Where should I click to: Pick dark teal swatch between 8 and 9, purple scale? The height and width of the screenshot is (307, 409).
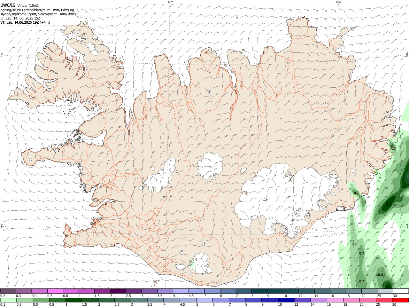259,291
